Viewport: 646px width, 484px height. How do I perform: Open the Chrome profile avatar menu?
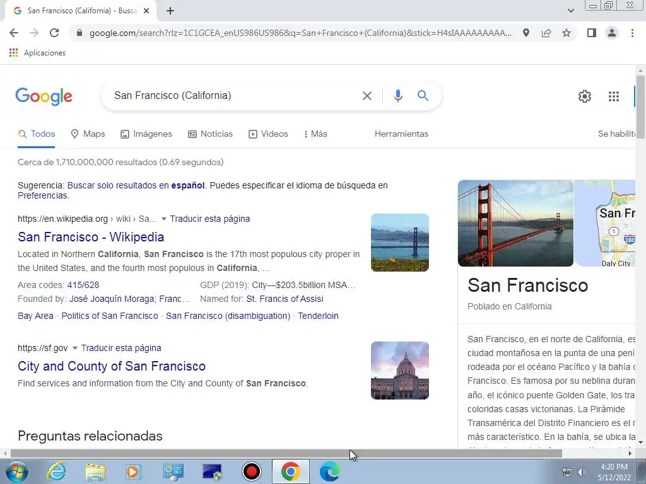click(612, 33)
